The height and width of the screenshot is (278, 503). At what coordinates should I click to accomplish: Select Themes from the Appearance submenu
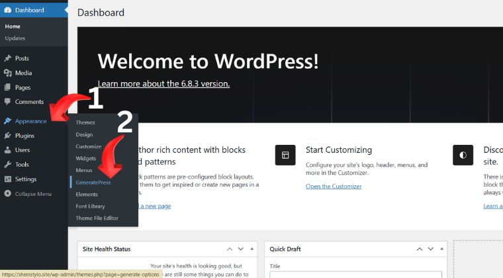tap(85, 122)
